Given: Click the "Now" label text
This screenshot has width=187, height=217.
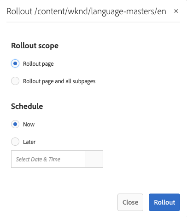Looking at the screenshot, I should click(29, 125).
